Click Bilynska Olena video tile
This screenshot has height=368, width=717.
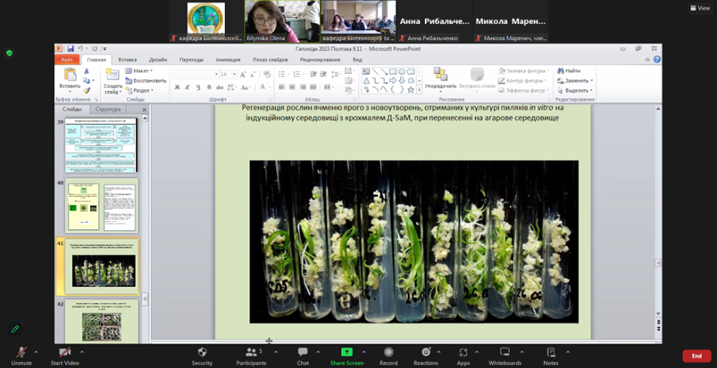tap(282, 21)
